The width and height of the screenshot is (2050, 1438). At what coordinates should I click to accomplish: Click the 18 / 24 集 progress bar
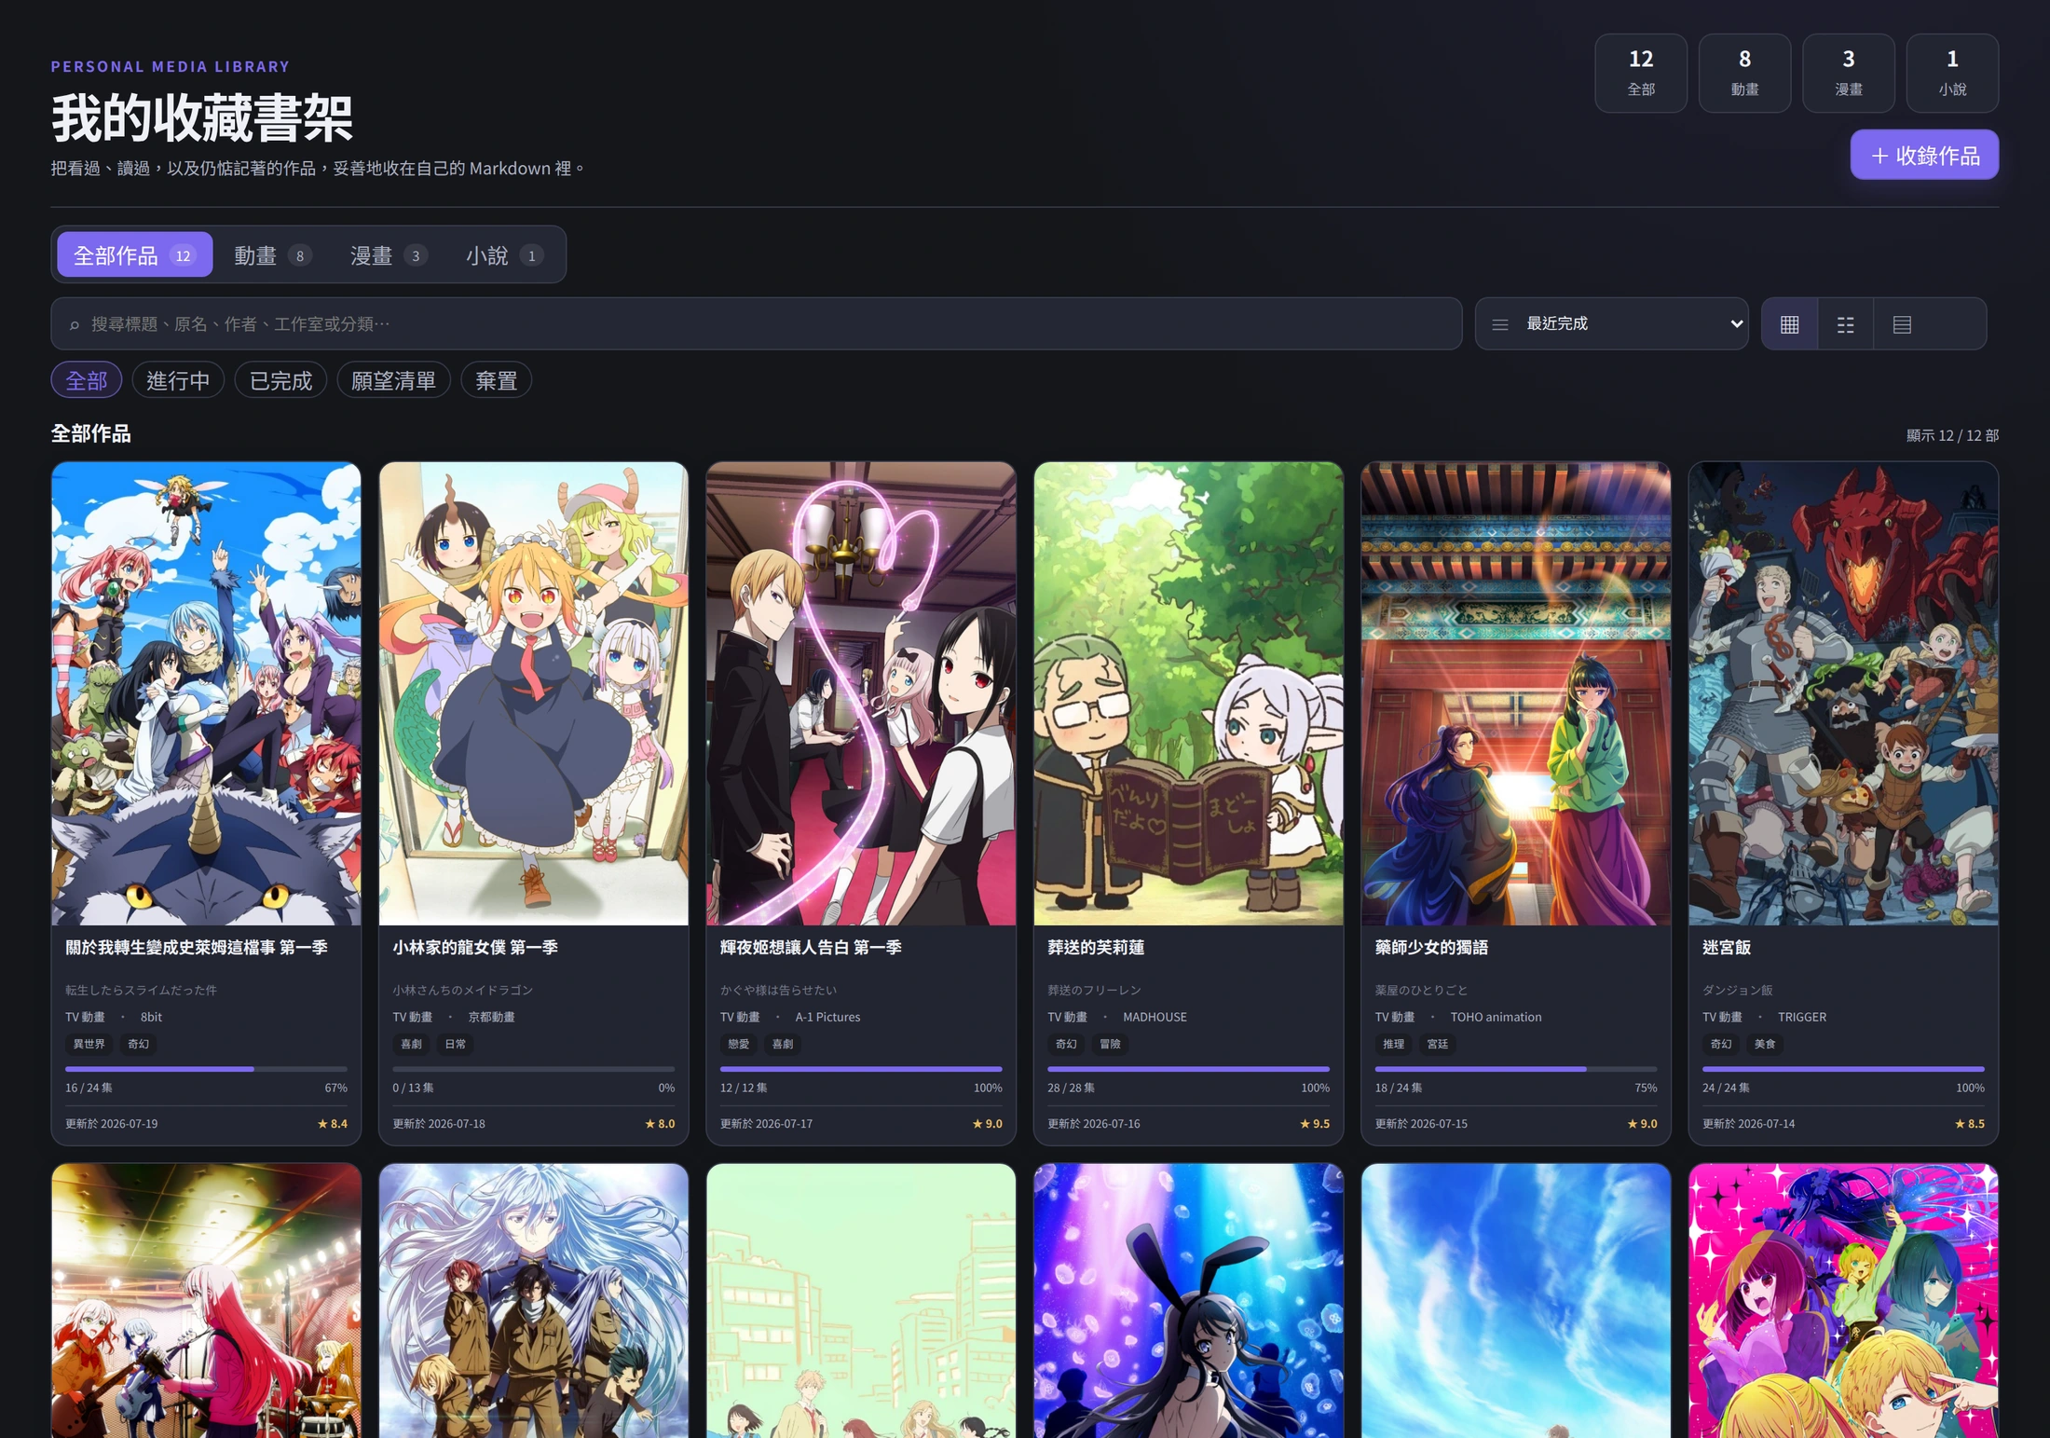click(x=1516, y=1069)
